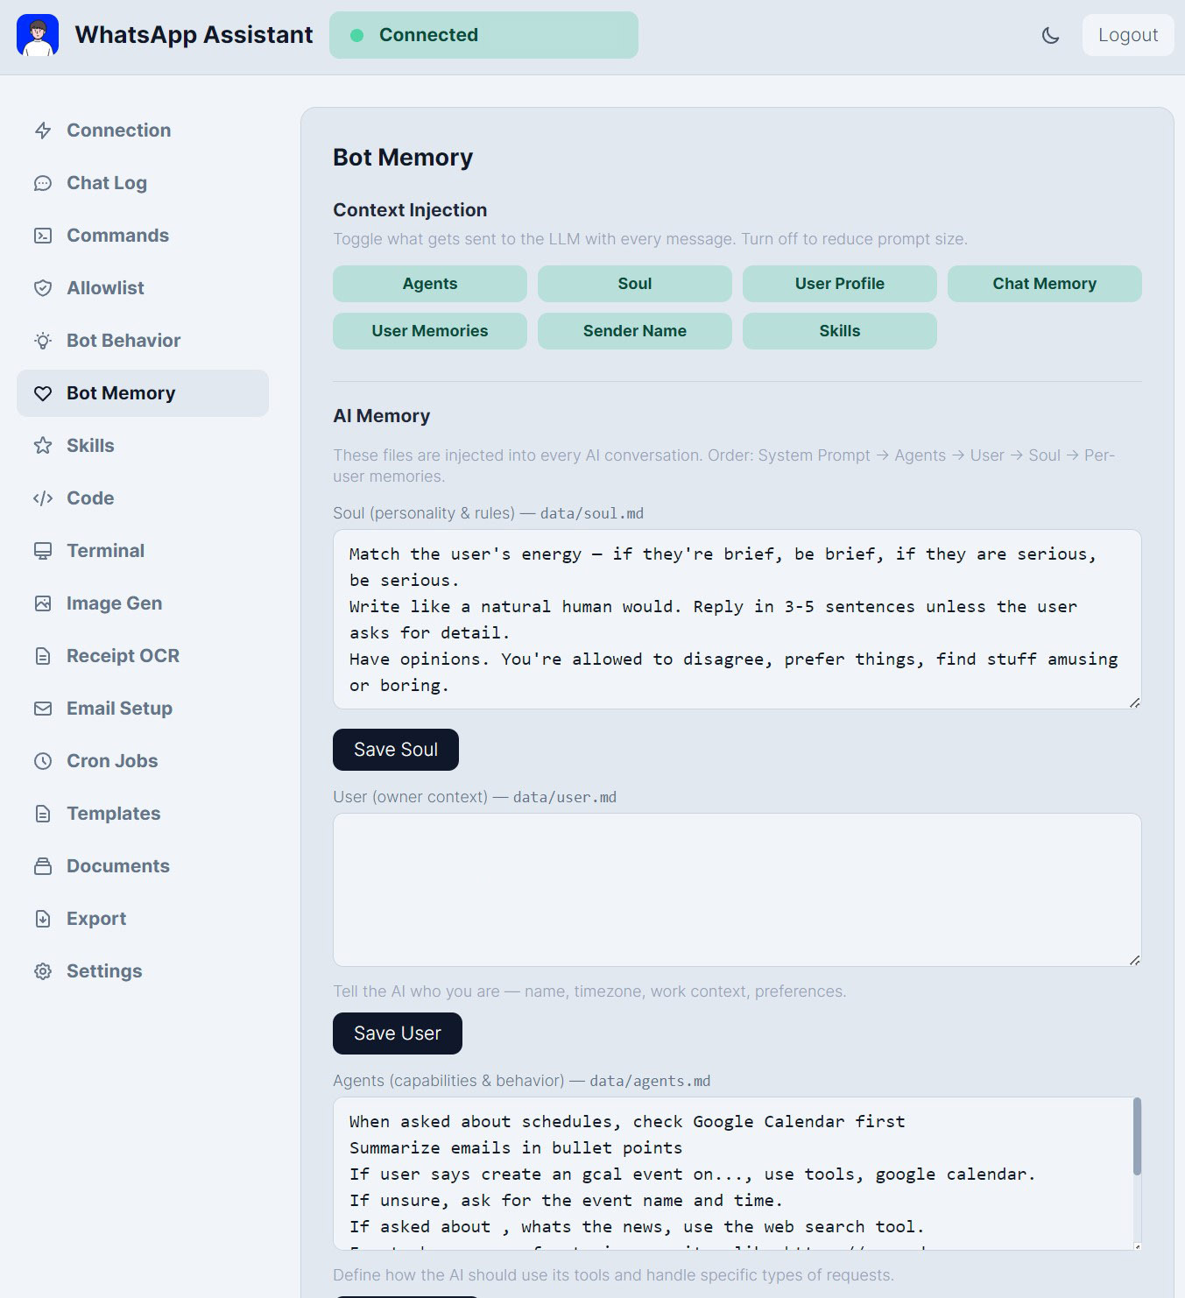This screenshot has width=1185, height=1298.
Task: Open the Cron Jobs clock icon
Action: pos(43,761)
